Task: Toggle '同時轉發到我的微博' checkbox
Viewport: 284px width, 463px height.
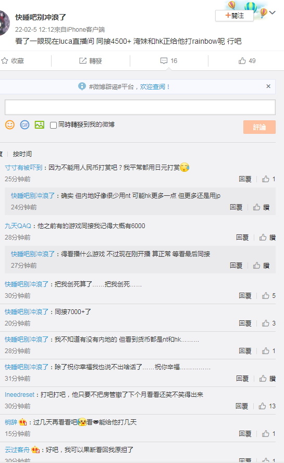Action: [54, 125]
